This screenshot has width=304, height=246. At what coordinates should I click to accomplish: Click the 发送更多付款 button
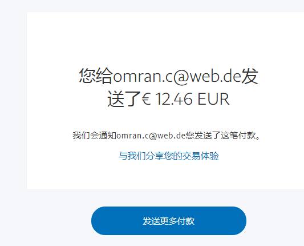169,221
